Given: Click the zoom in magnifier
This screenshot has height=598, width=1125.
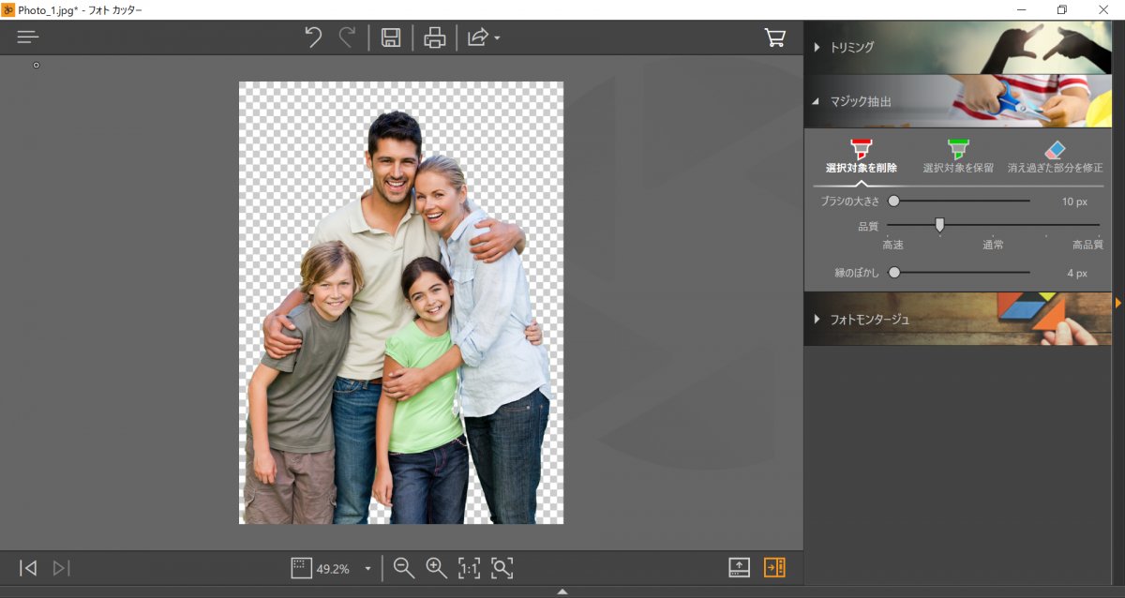Looking at the screenshot, I should click(436, 567).
